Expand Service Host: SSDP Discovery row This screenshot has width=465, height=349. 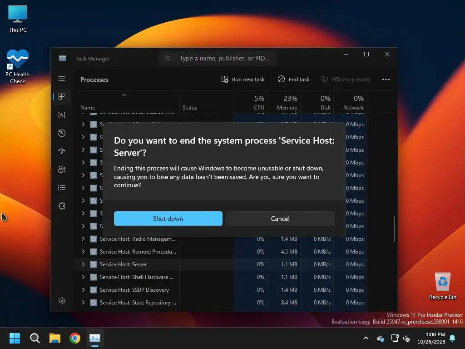[x=84, y=290]
